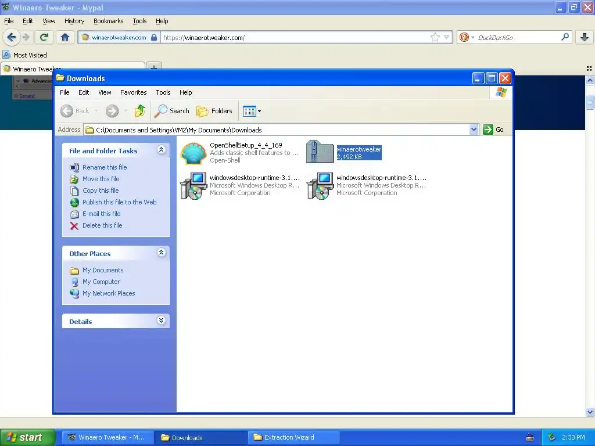Click Delete this file

pos(102,225)
